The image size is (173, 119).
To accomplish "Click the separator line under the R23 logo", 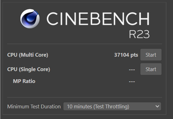I will click(85, 44).
